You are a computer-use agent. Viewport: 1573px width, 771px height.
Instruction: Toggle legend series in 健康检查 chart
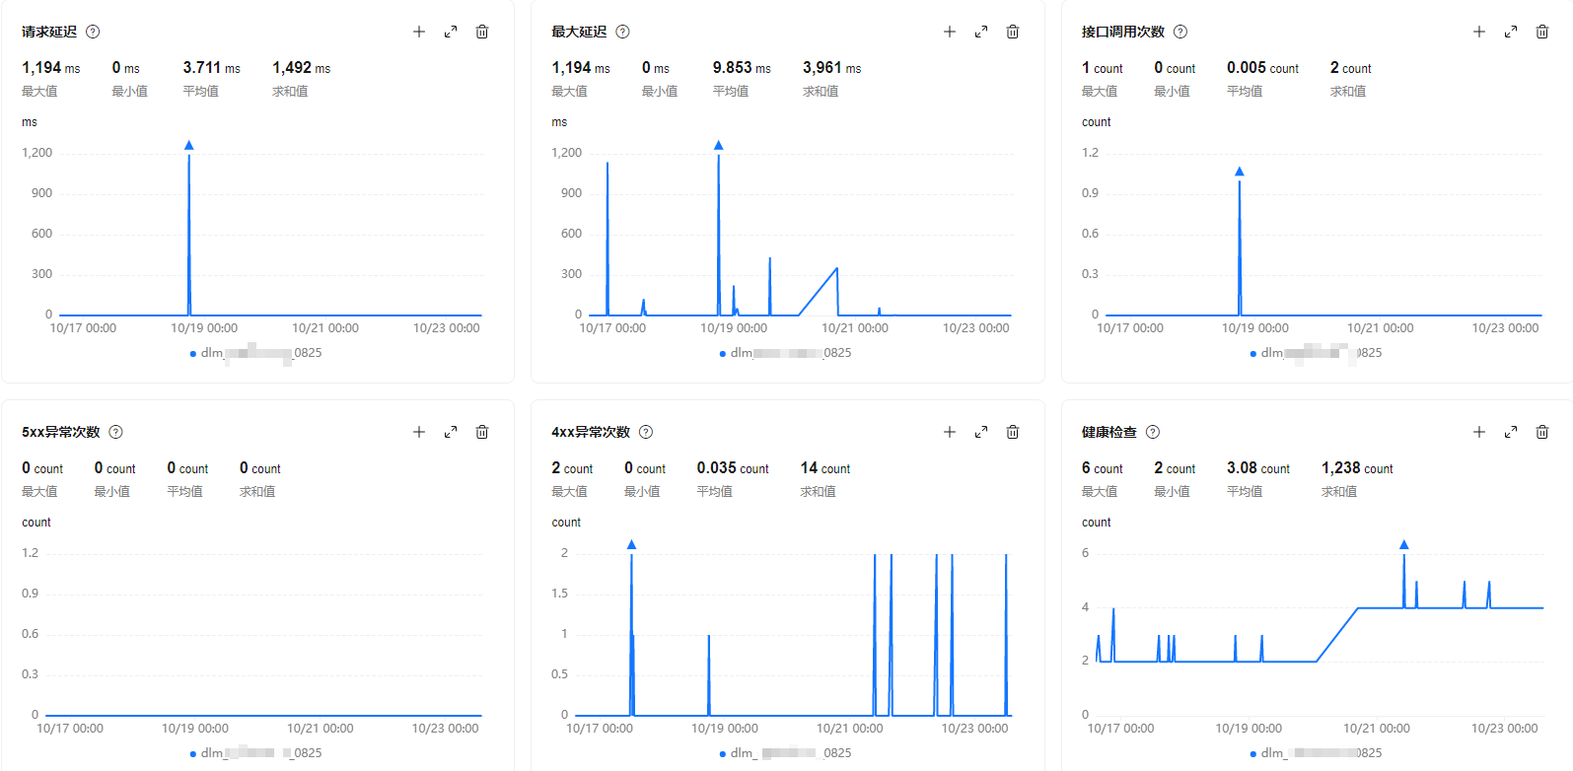pyautogui.click(x=1317, y=753)
